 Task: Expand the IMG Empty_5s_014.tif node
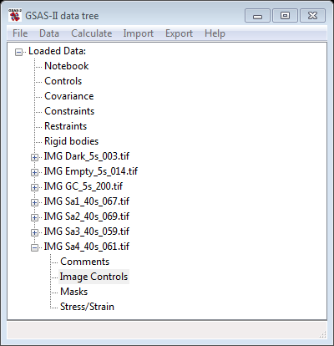pyautogui.click(x=34, y=172)
